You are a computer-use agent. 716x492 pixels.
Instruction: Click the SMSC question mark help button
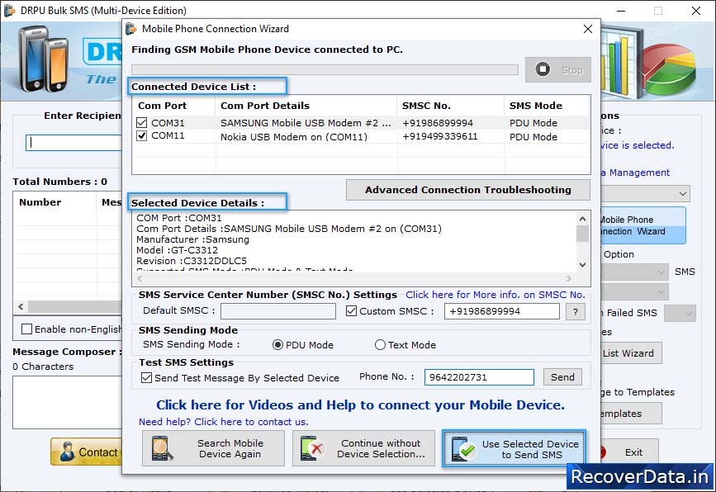(576, 312)
